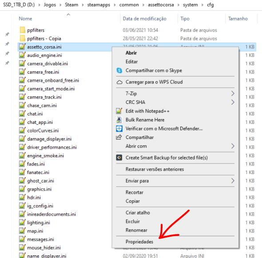
Task: Click the ppfilters - Copia folder icon
Action: 22,39
